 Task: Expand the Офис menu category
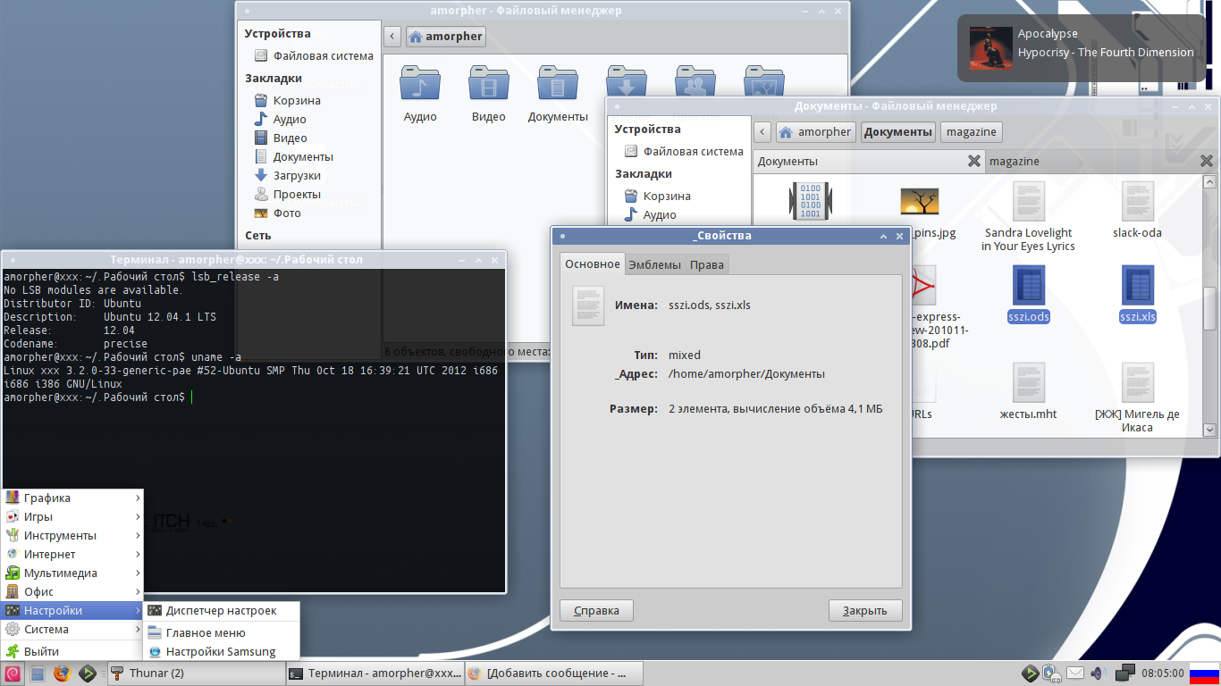click(x=72, y=591)
